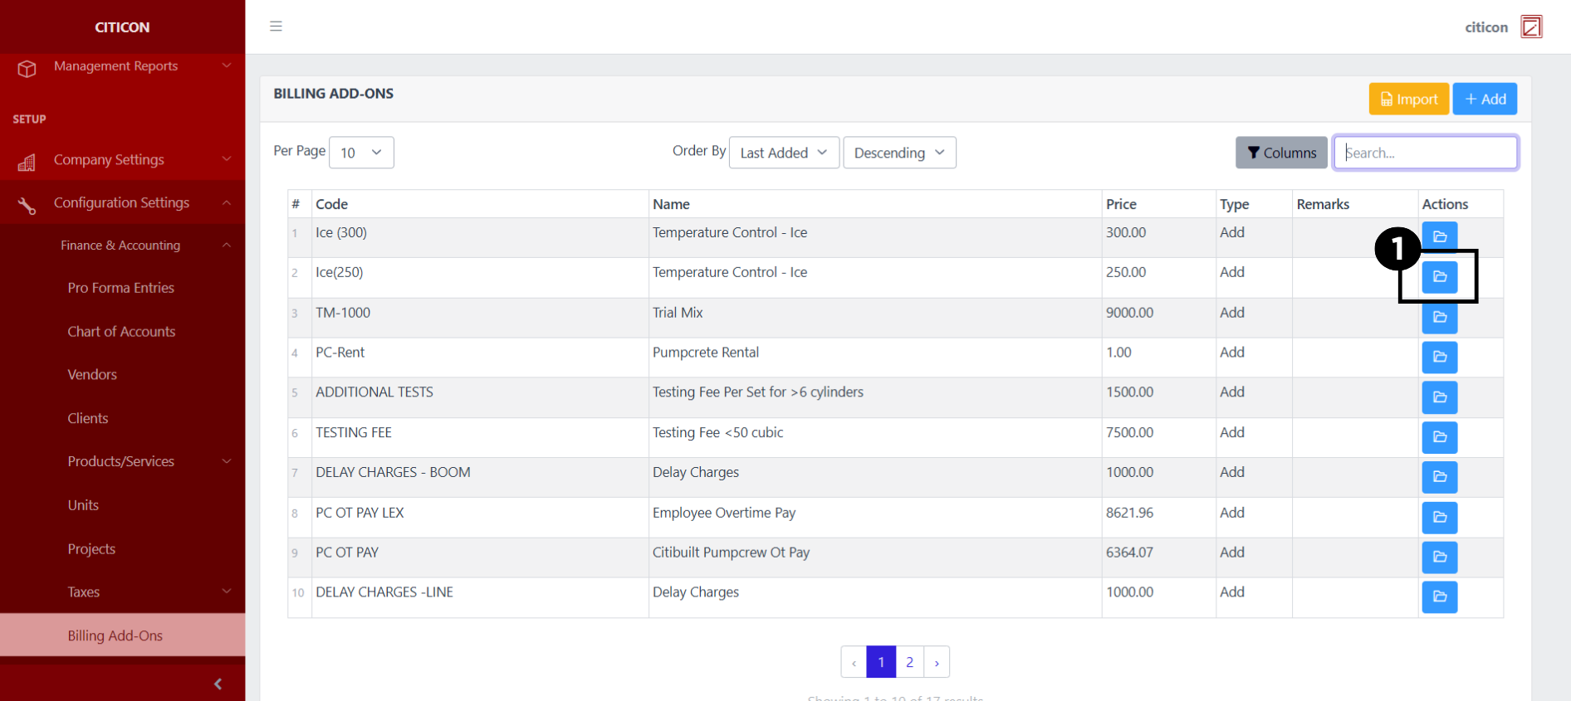The height and width of the screenshot is (701, 1571).
Task: Open folder action for Ice (300) row
Action: pyautogui.click(x=1440, y=235)
